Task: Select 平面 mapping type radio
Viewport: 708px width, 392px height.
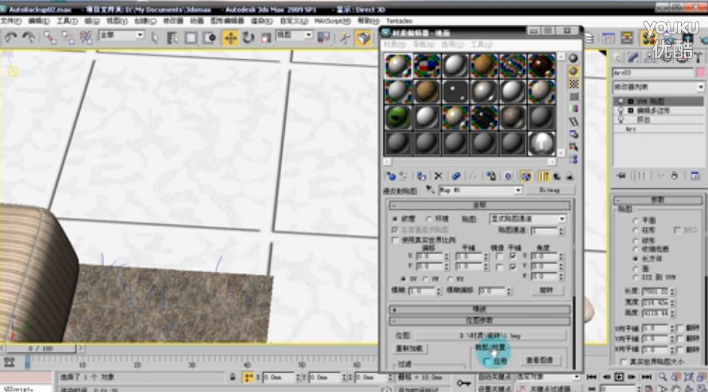Action: coord(635,221)
